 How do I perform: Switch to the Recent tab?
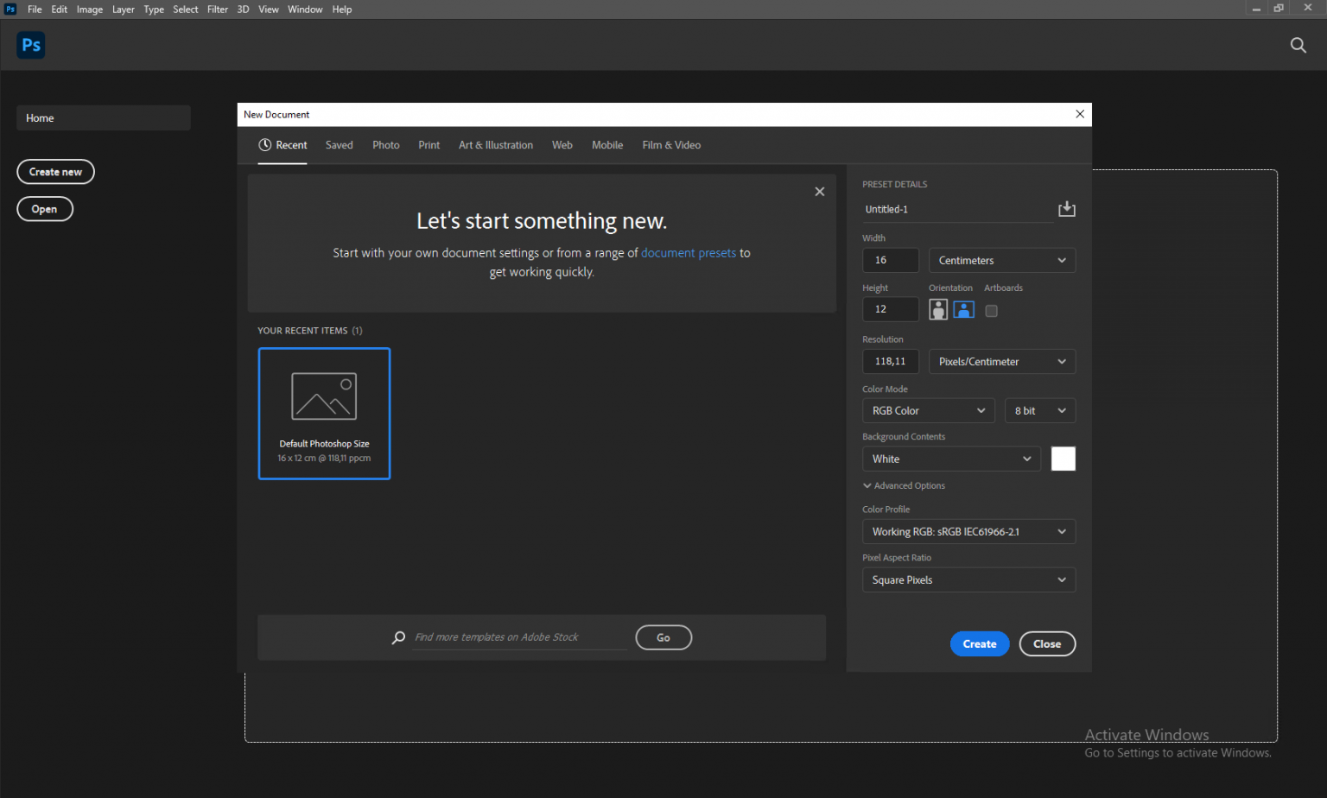point(283,145)
